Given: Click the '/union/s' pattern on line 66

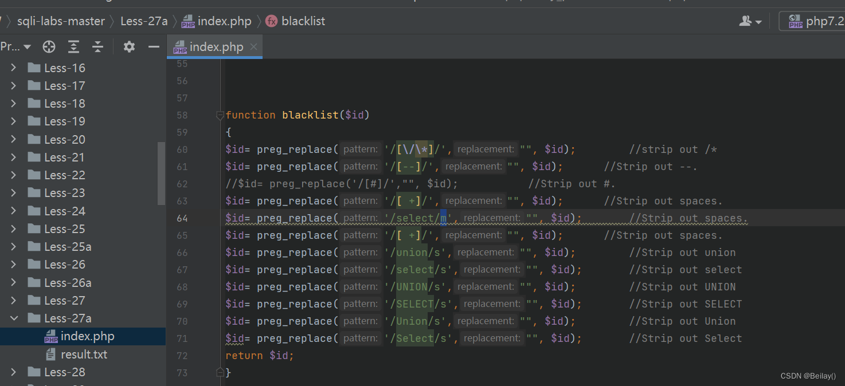Looking at the screenshot, I should [x=418, y=253].
